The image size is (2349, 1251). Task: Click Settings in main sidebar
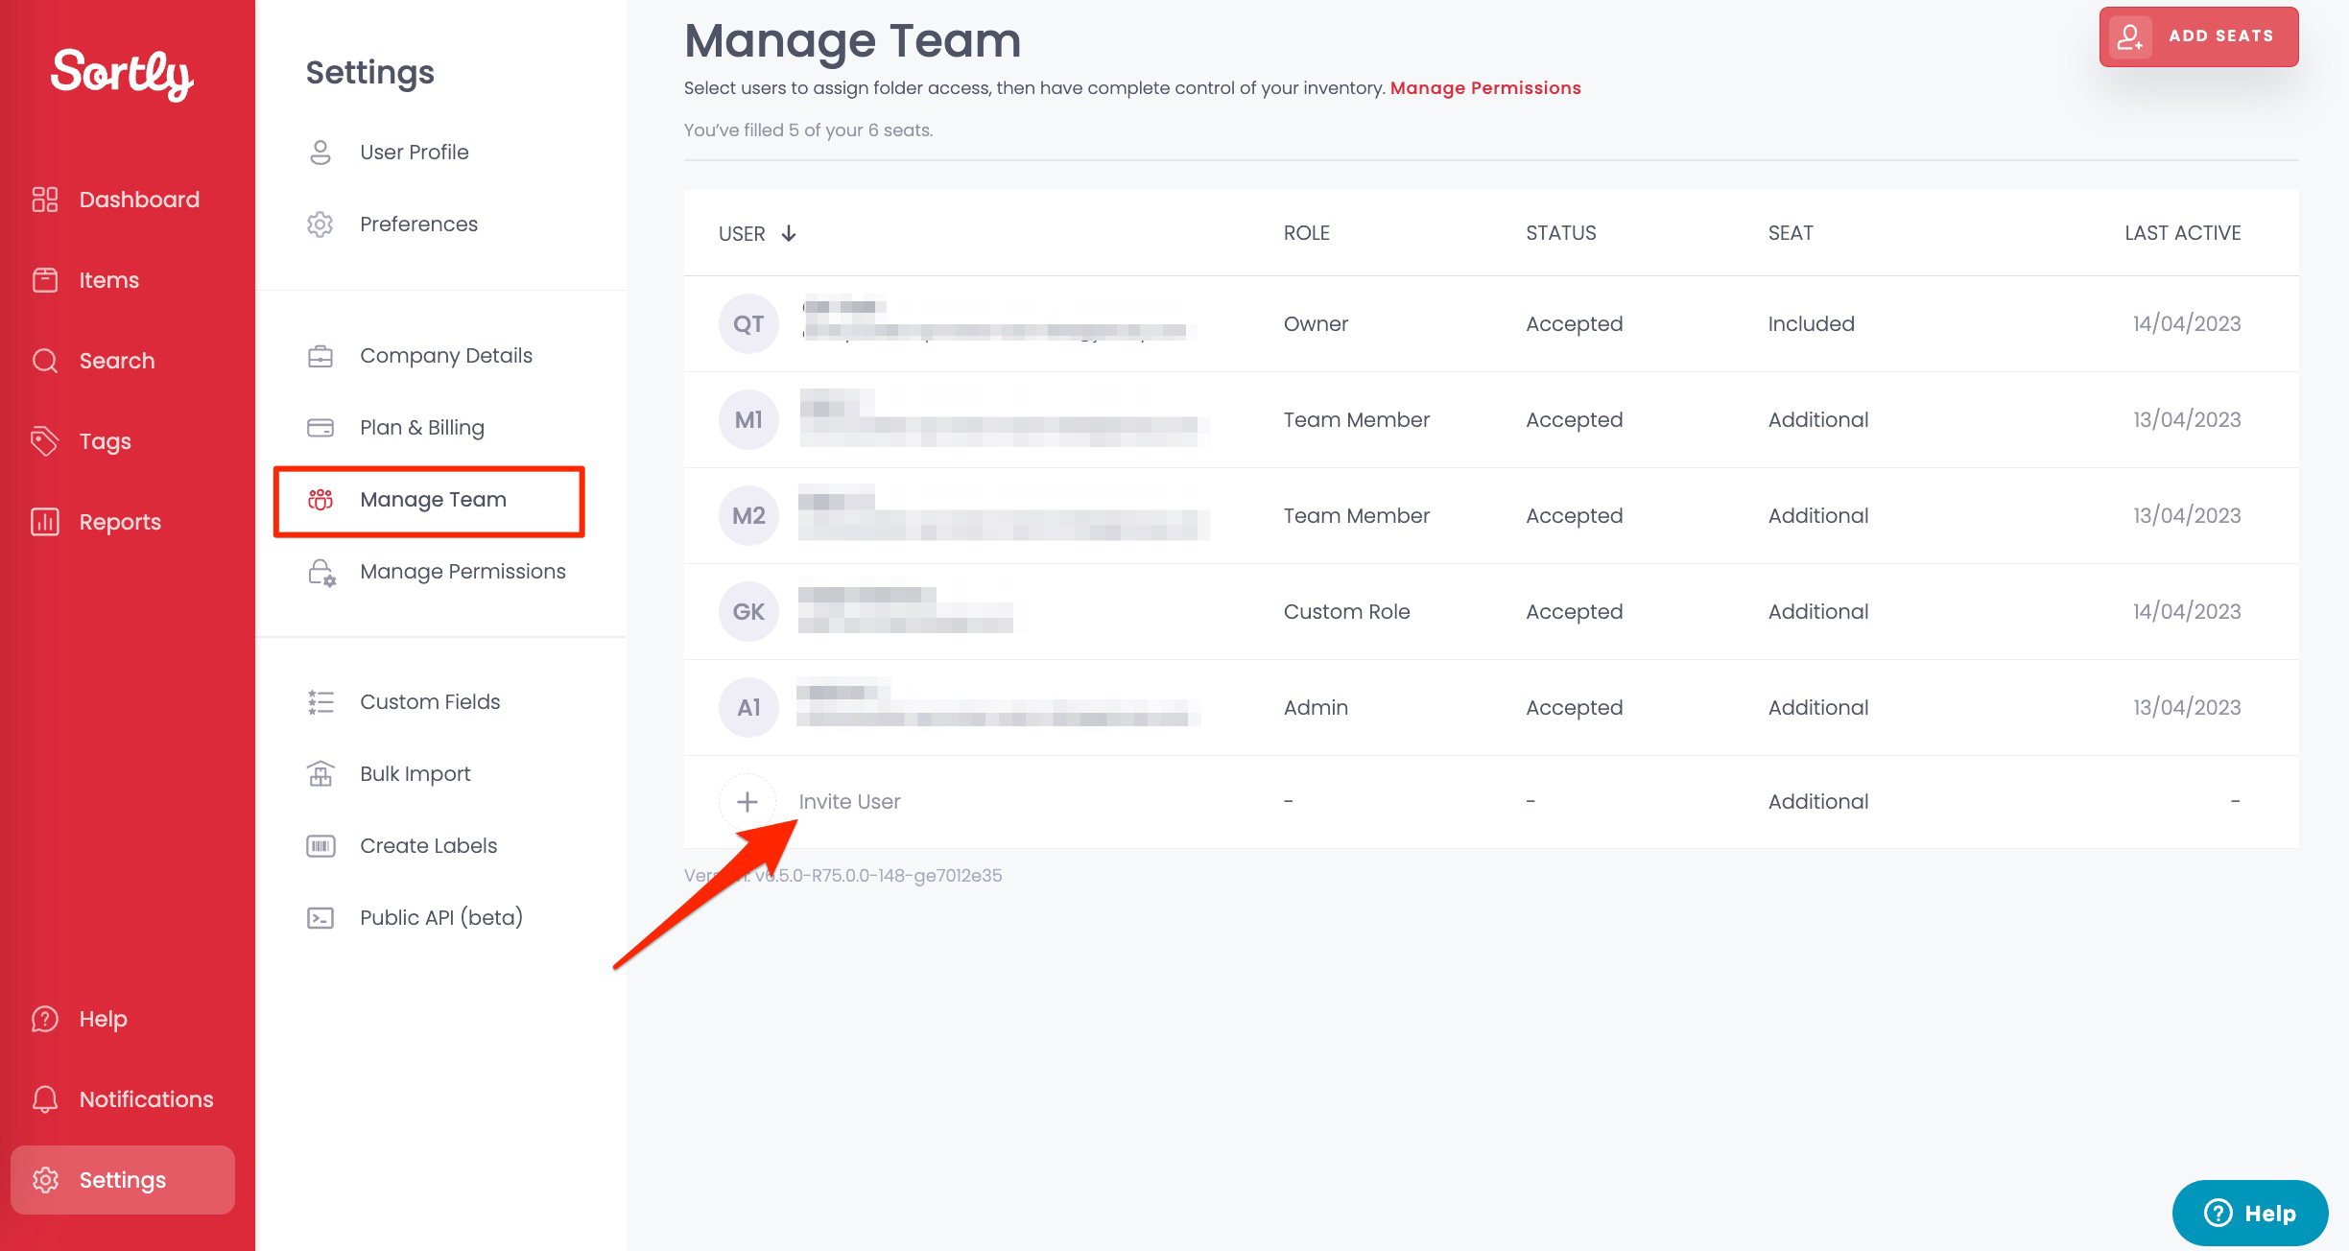point(123,1180)
